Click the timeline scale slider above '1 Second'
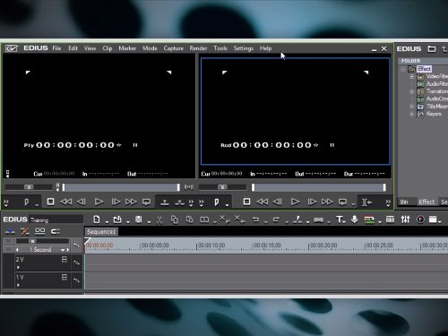This screenshot has height=336, width=448. [x=43, y=241]
